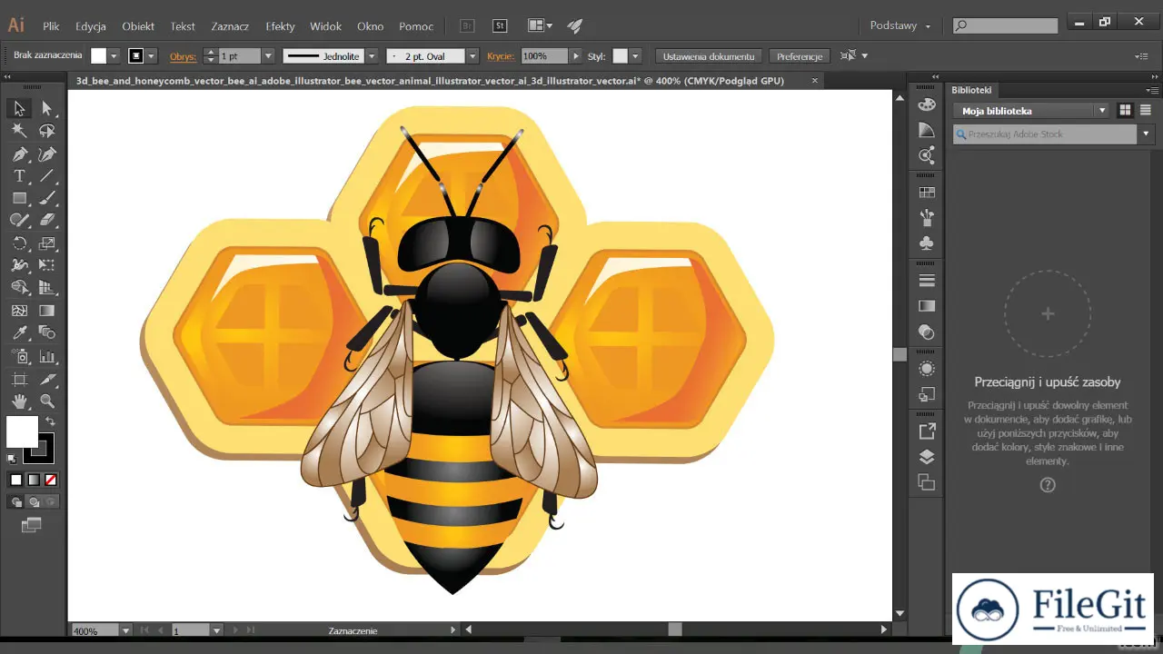Viewport: 1163px width, 654px height.
Task: Open the Plik menu
Action: coord(51,26)
